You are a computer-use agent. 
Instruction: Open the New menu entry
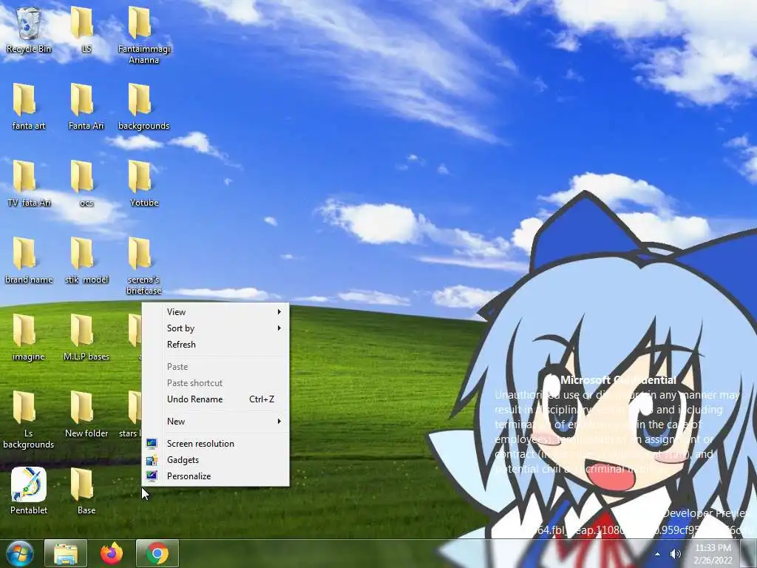[215, 421]
